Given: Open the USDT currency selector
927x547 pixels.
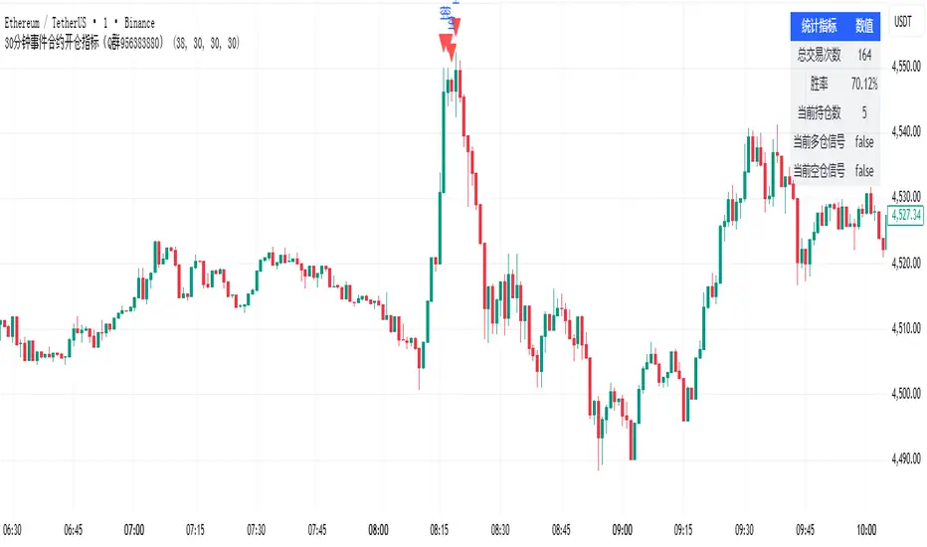Looking at the screenshot, I should point(903,22).
